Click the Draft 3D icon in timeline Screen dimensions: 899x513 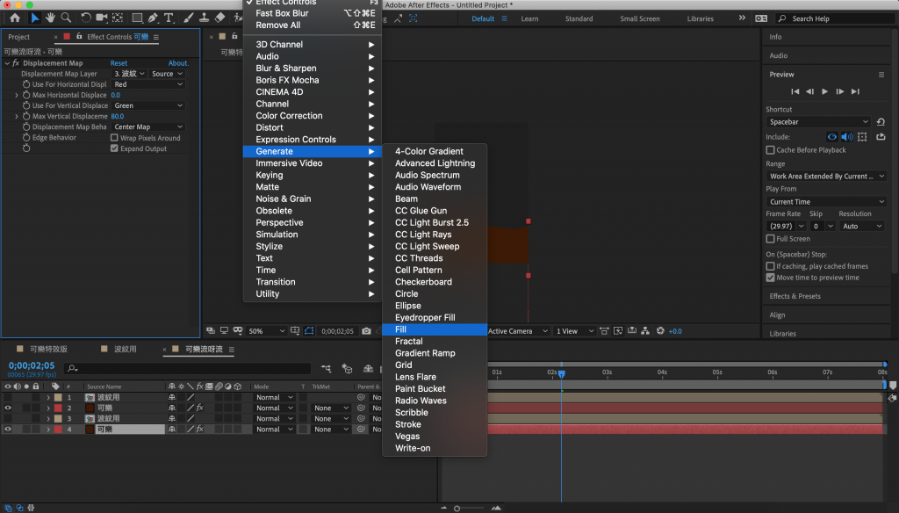pos(347,368)
